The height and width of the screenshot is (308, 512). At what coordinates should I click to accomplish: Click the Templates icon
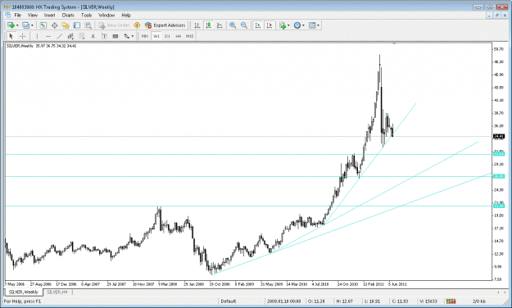pos(312,25)
